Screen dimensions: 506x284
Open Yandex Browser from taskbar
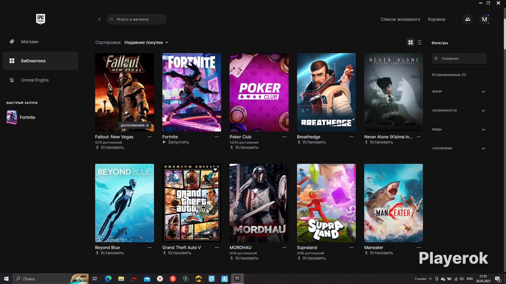coord(160,279)
